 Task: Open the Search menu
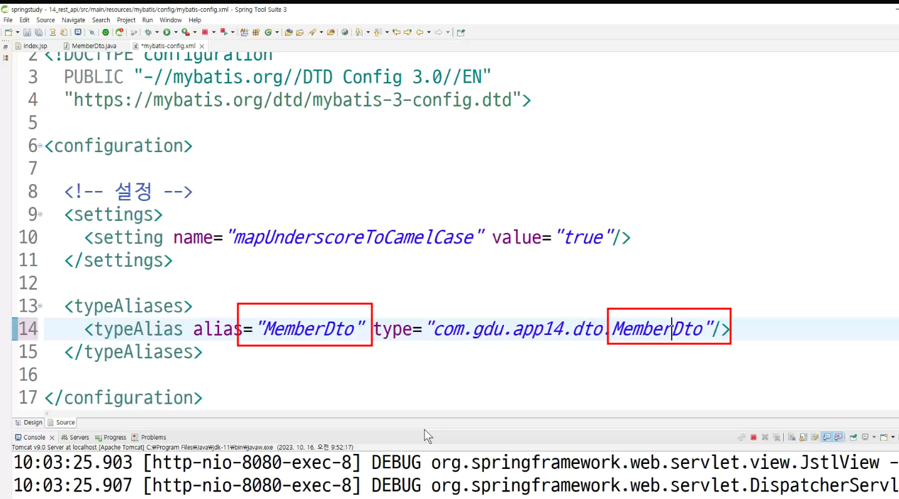click(101, 20)
